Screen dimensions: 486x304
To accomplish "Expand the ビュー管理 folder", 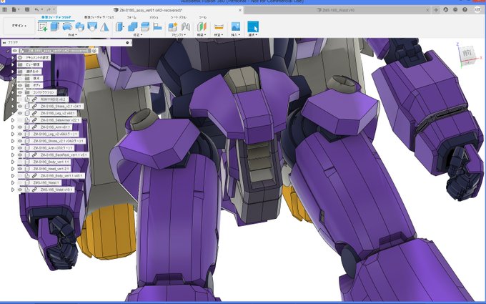I will tap(13, 64).
